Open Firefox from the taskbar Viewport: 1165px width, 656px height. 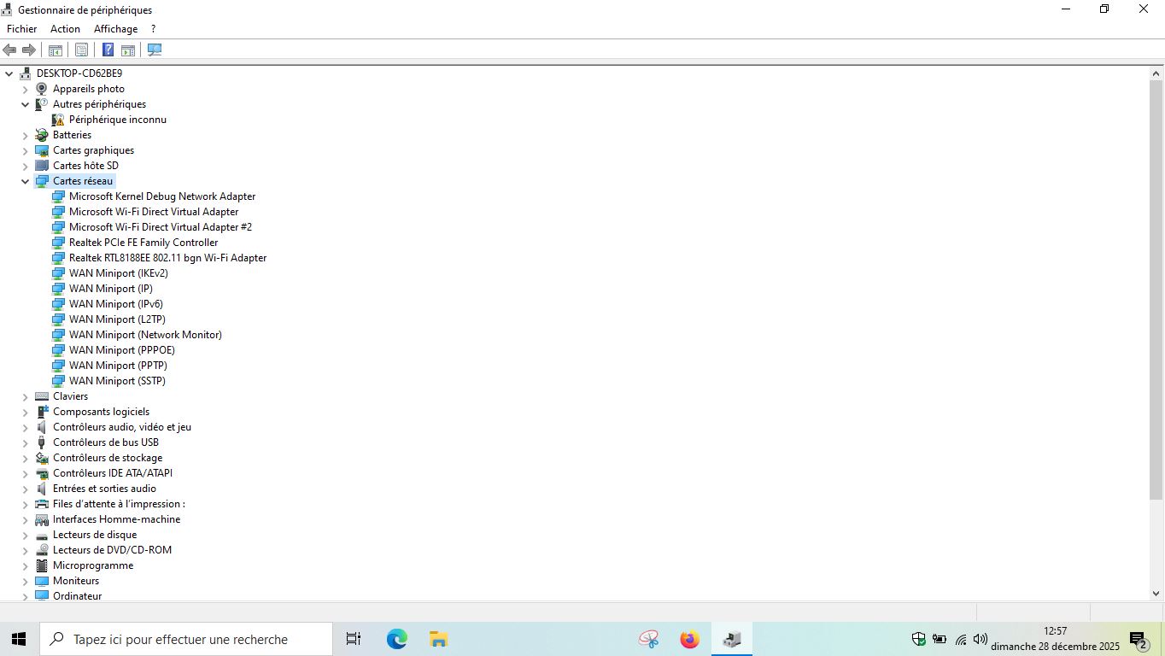tap(689, 639)
